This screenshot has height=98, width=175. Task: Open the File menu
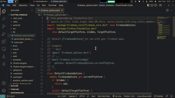8,5
